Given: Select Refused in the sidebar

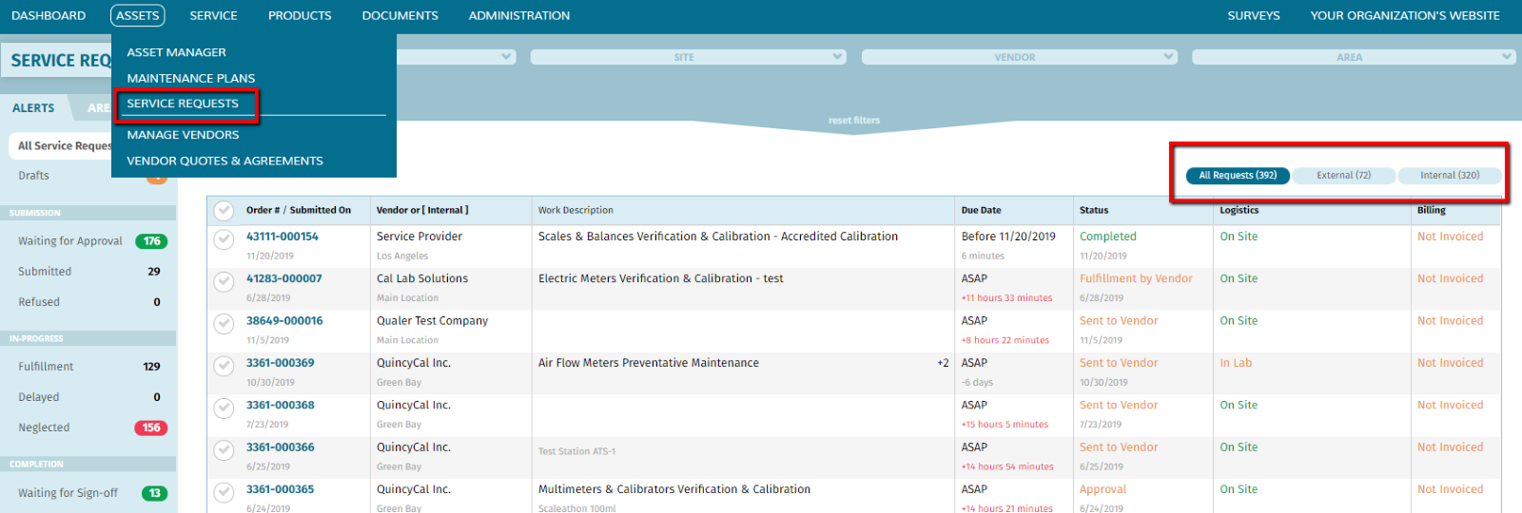Looking at the screenshot, I should (x=39, y=302).
